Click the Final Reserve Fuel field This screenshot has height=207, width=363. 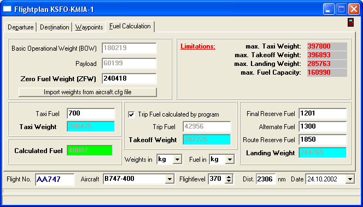click(x=323, y=113)
